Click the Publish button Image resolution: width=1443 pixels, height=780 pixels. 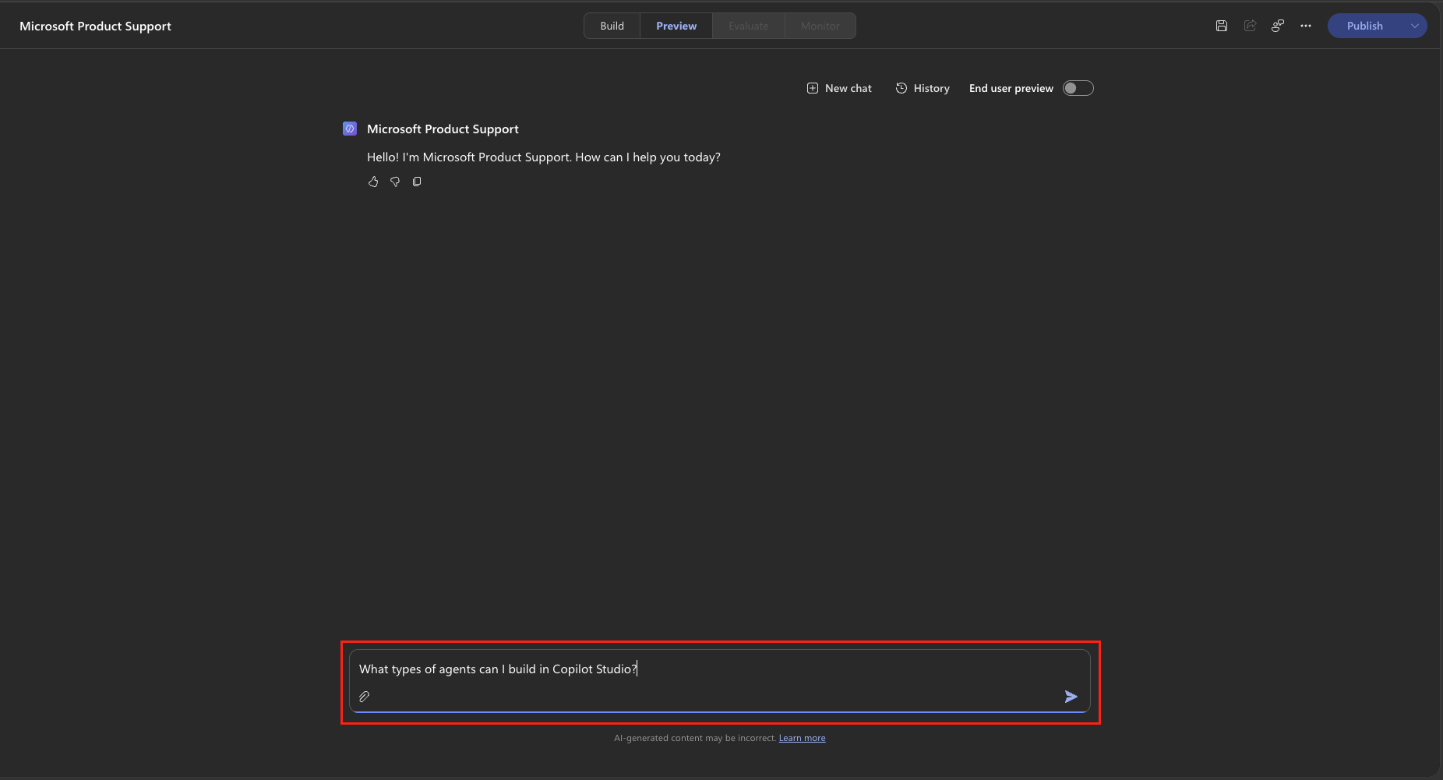click(x=1365, y=26)
